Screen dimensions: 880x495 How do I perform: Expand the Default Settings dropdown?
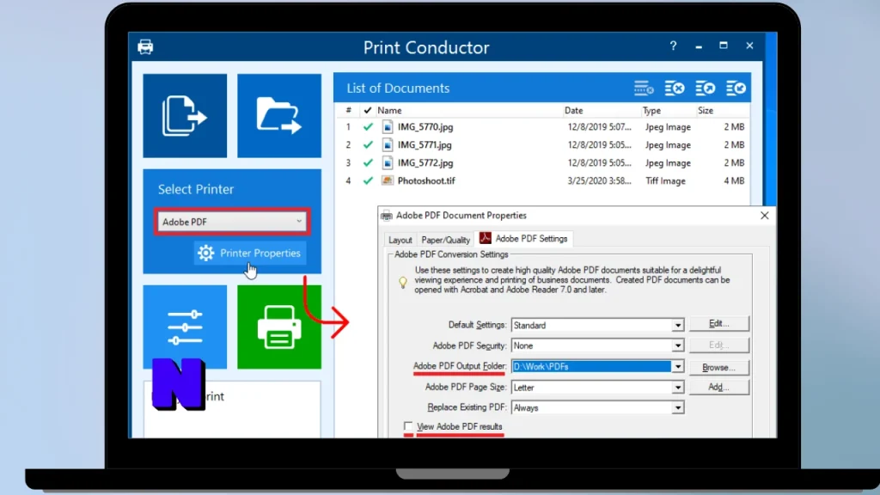click(678, 325)
